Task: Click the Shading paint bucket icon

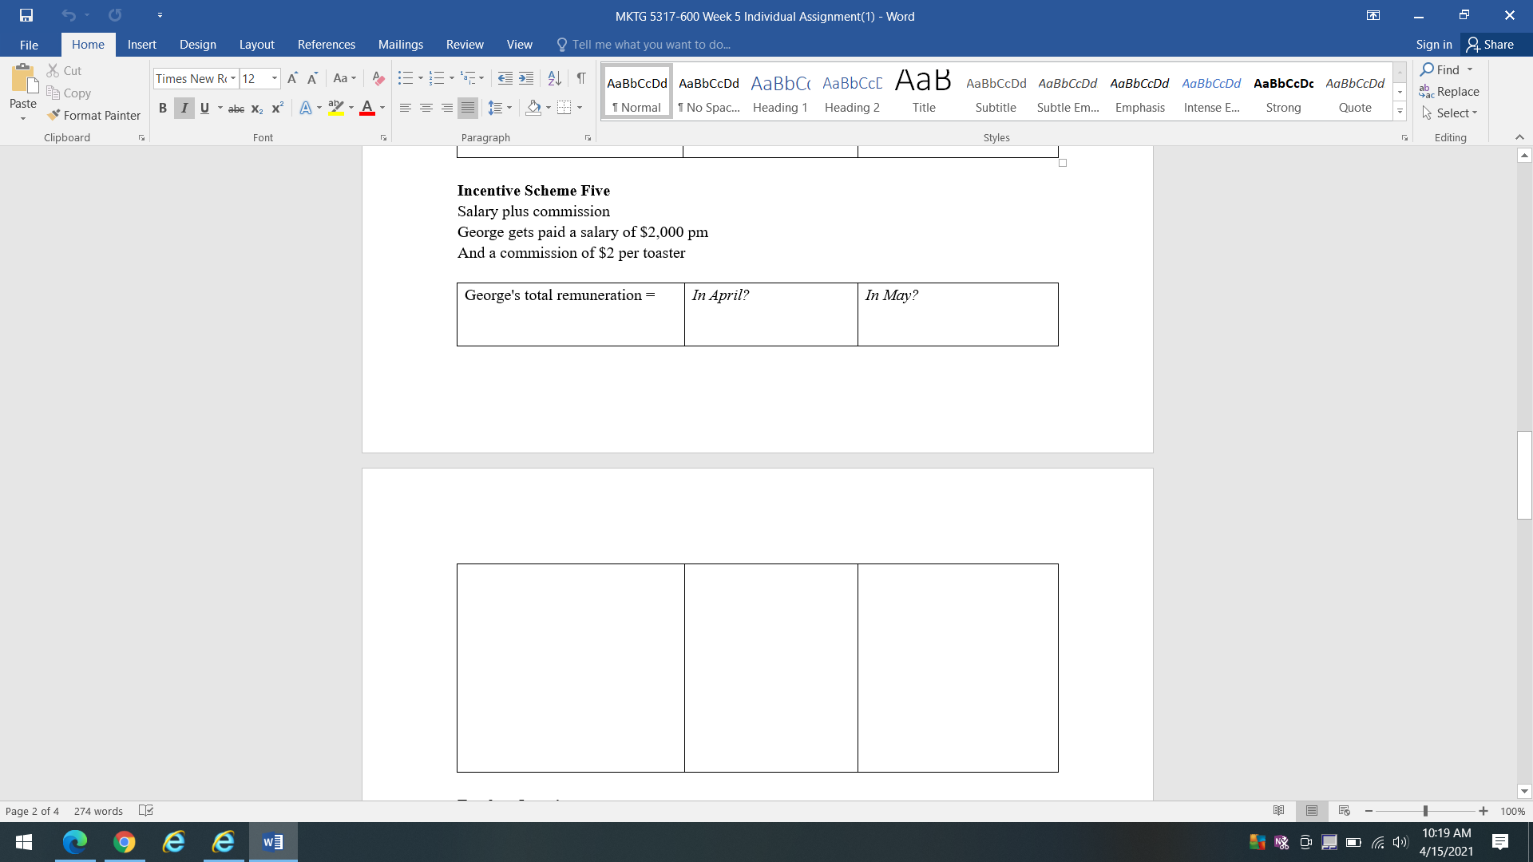Action: (x=534, y=108)
